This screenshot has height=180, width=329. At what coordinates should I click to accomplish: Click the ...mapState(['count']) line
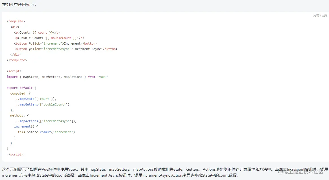[x=35, y=99]
